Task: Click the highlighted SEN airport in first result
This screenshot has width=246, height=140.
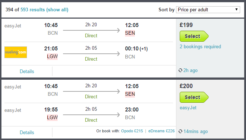Action: (130, 33)
